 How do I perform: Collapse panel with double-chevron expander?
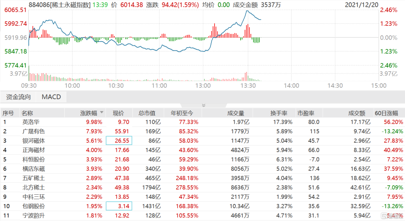pyautogui.click(x=204, y=105)
